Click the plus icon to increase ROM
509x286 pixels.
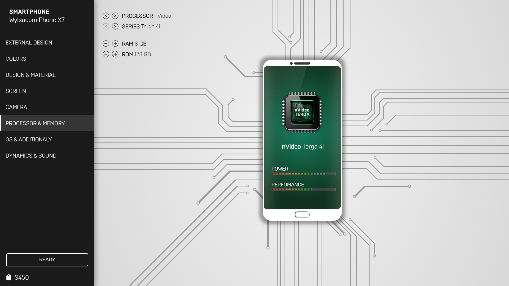(x=115, y=54)
